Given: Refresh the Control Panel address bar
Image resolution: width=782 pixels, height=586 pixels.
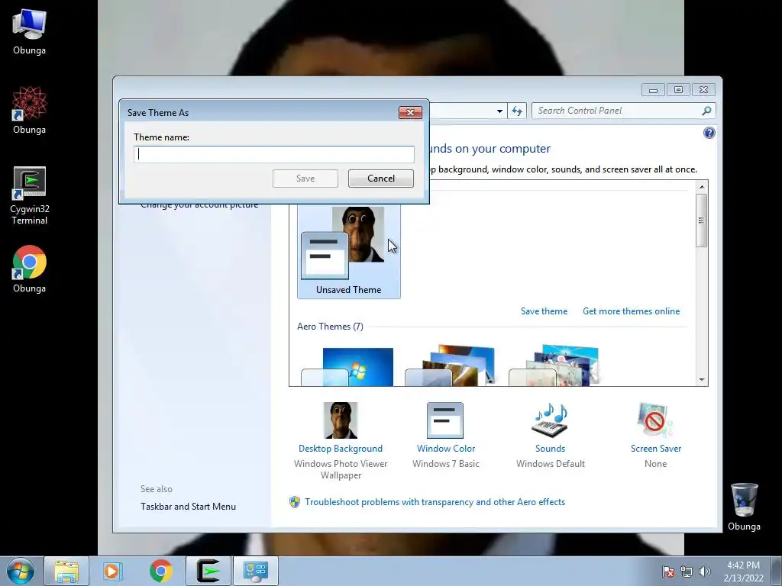Looking at the screenshot, I should [x=517, y=111].
